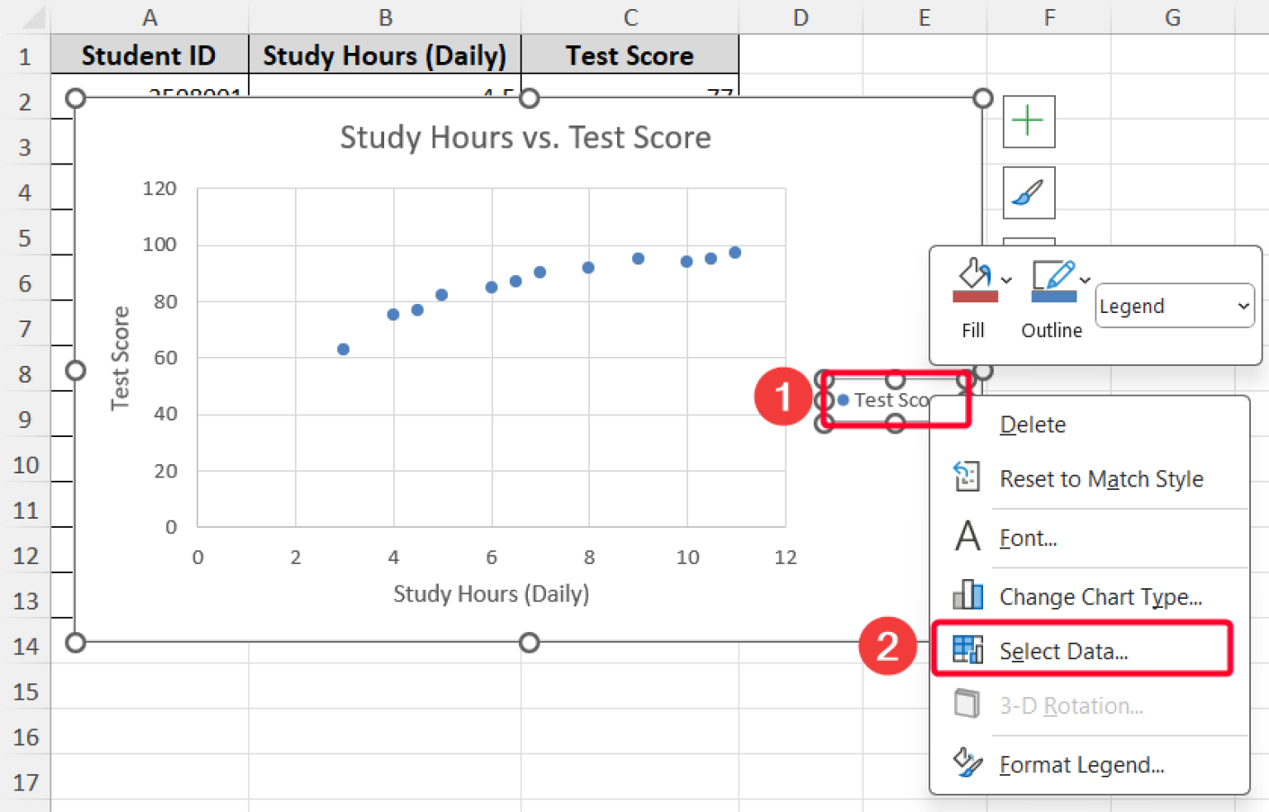Click the Delete icon area in context menu

(x=966, y=424)
